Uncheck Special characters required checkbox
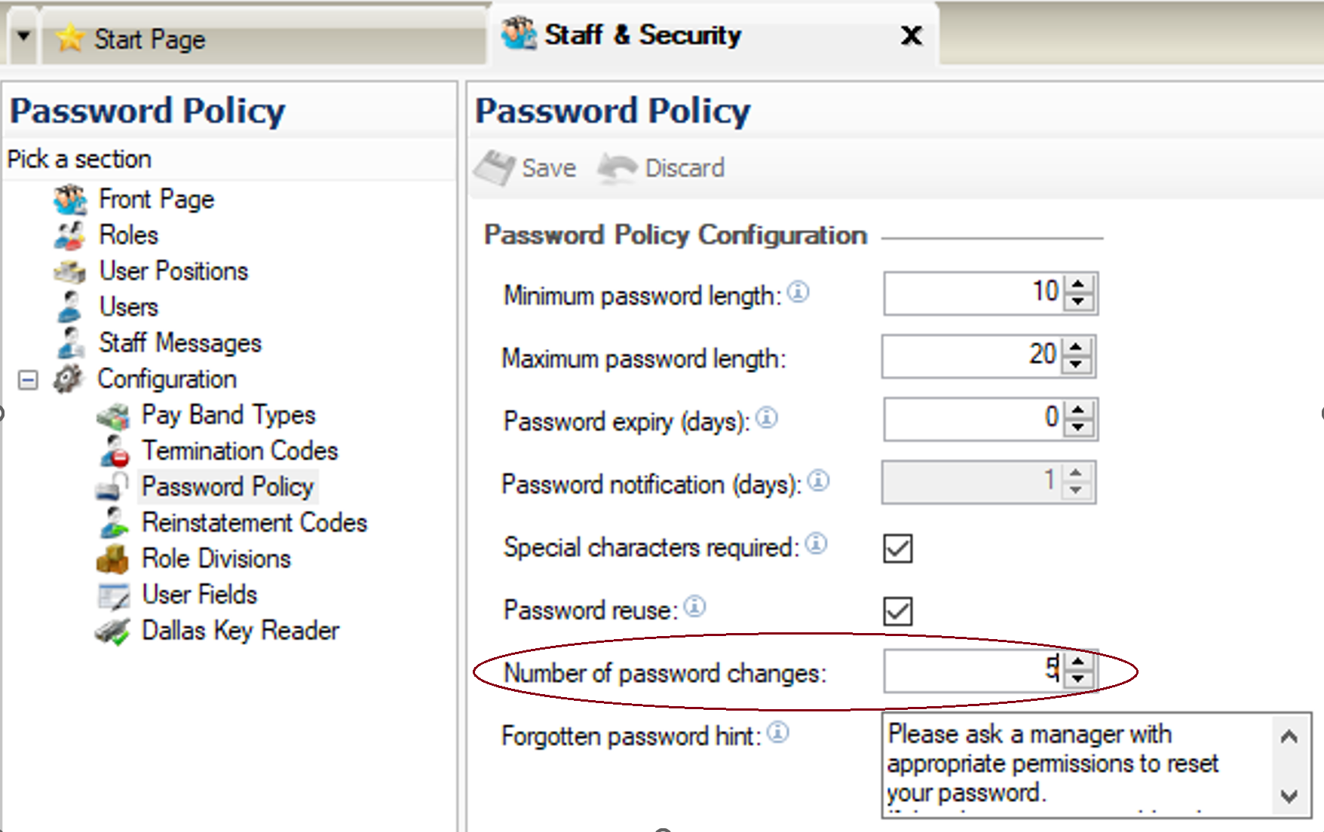 [x=897, y=549]
